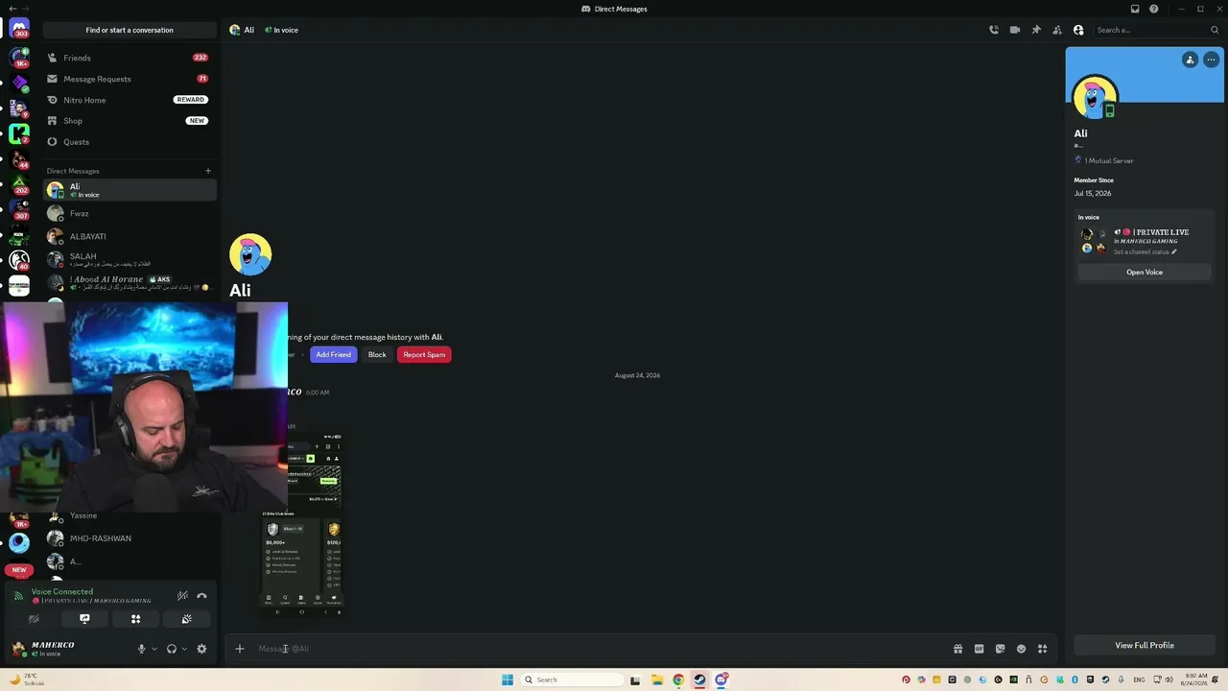Open user settings gear

[x=201, y=649]
